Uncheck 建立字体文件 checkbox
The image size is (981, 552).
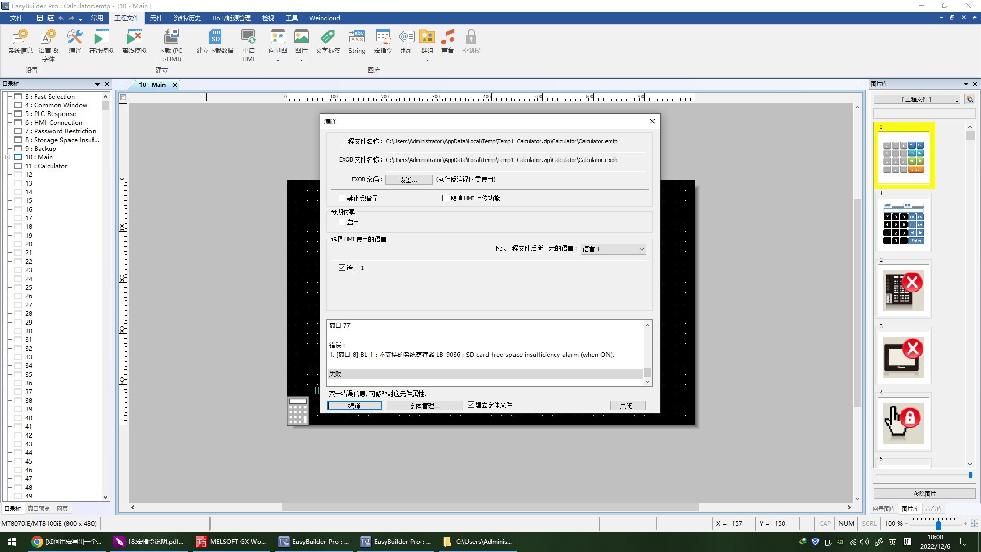[x=471, y=405]
